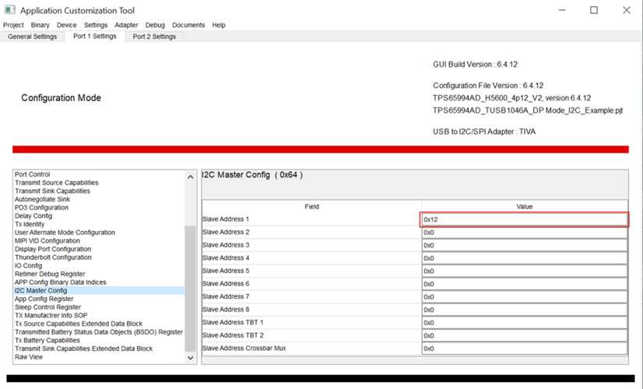Image resolution: width=643 pixels, height=389 pixels.
Task: Click Slave Address Crossbar Mux value field
Action: click(x=525, y=349)
